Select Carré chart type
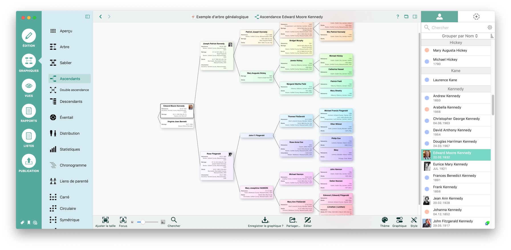This screenshot has height=250, width=511. [x=70, y=197]
